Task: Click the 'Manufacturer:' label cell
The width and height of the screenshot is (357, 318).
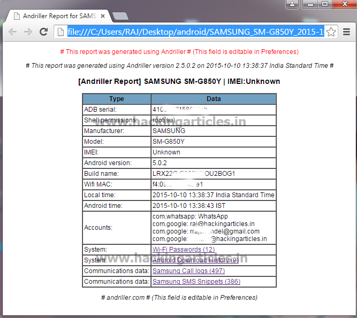Action: click(x=117, y=131)
